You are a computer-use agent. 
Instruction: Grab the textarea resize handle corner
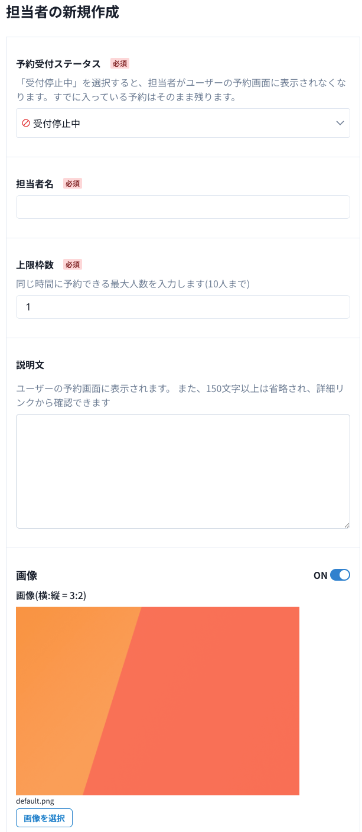tap(347, 525)
